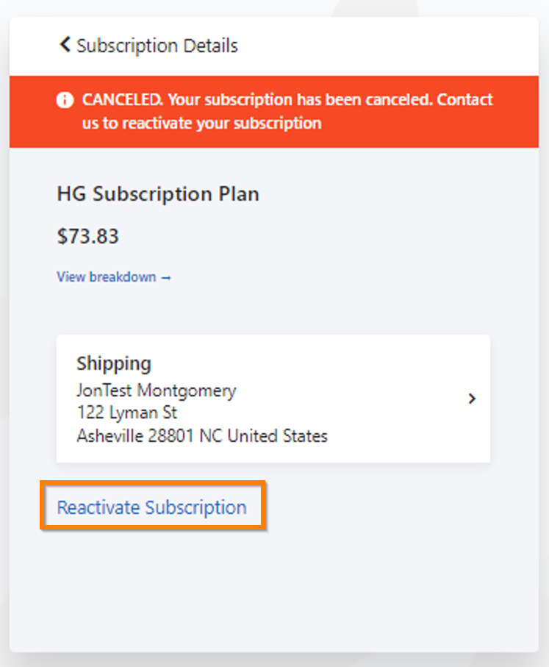Select the name JonTest Montgomery
Screen dimensions: 549x667
(x=156, y=390)
